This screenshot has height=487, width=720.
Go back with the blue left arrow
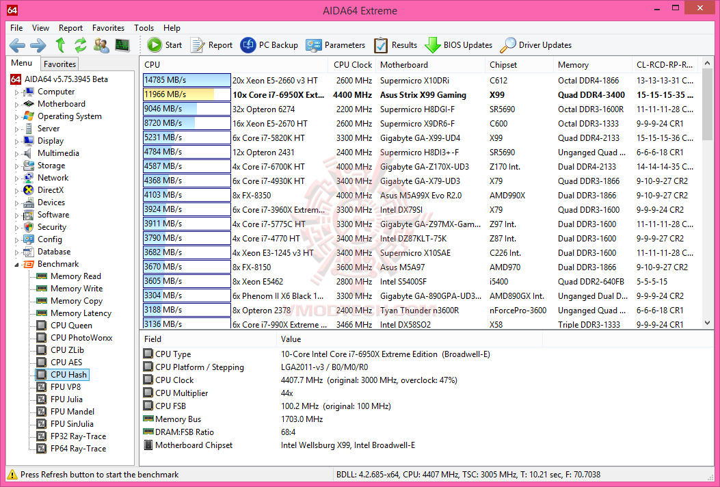click(17, 45)
